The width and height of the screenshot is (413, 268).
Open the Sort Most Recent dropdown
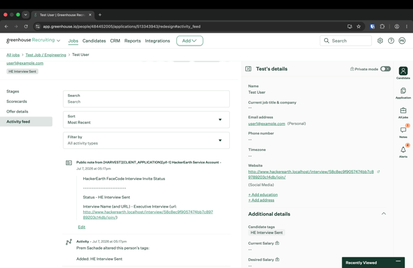pyautogui.click(x=146, y=120)
